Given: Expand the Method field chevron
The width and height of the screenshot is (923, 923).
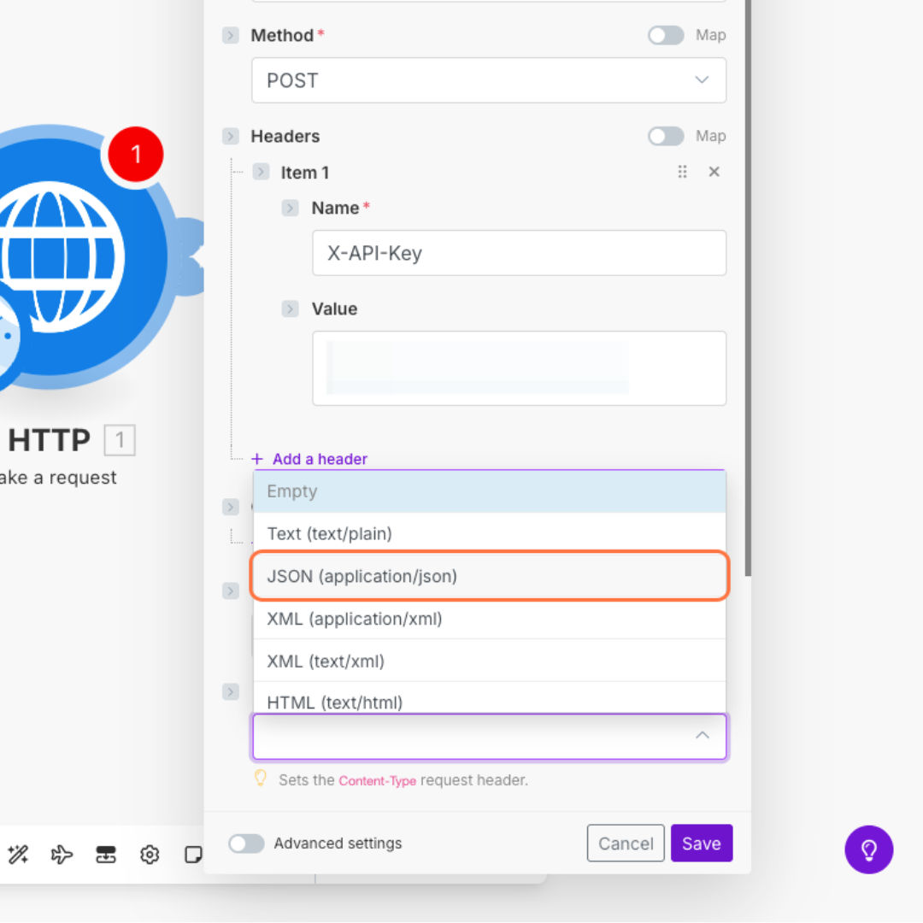Looking at the screenshot, I should click(x=231, y=35).
